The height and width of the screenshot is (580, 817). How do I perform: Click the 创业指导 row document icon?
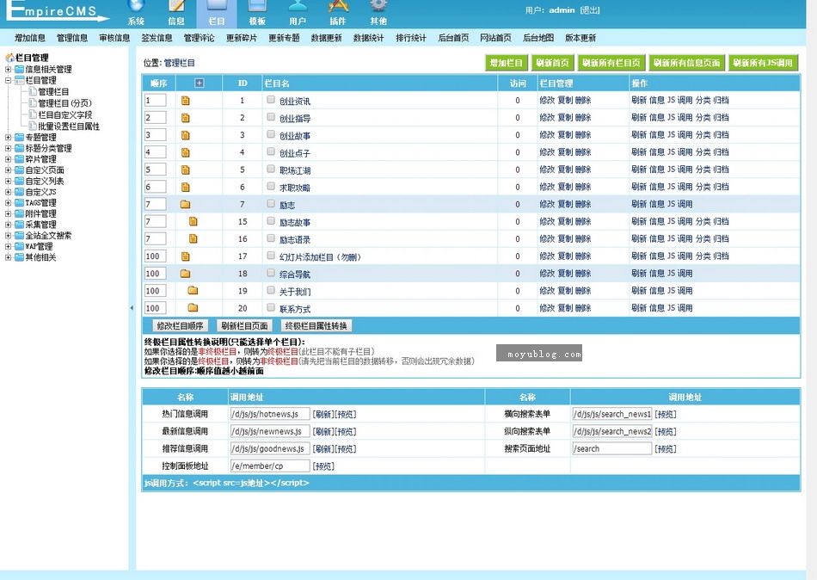(x=186, y=118)
